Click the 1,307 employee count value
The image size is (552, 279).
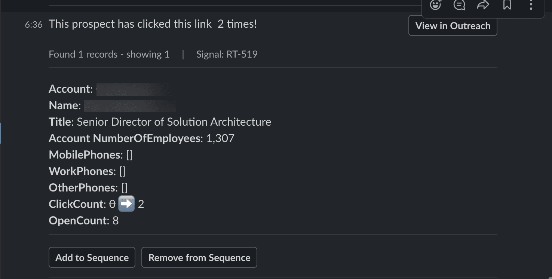pyautogui.click(x=220, y=138)
